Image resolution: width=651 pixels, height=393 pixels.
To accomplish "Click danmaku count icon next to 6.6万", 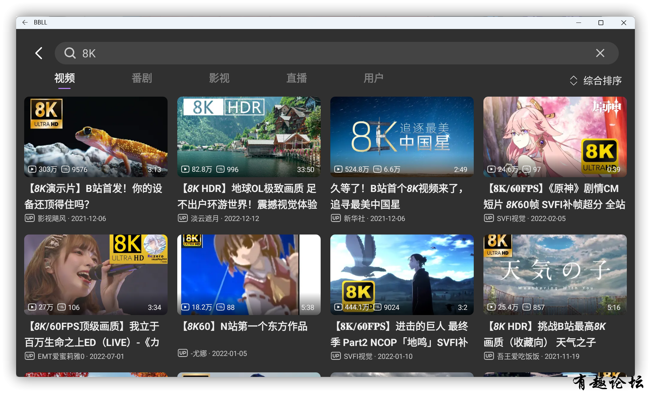I will 377,169.
